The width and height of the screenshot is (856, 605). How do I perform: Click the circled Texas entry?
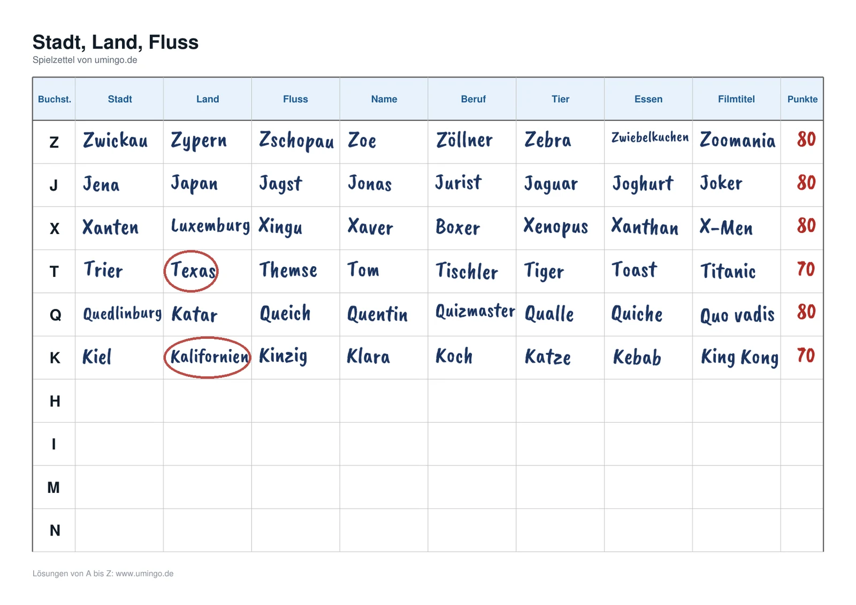[192, 271]
